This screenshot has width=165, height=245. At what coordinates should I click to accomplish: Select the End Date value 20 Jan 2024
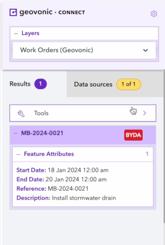pyautogui.click(x=76, y=179)
